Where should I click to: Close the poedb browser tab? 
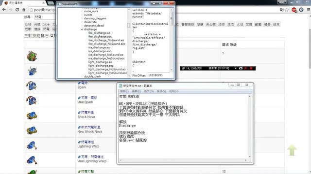coord(43,3)
